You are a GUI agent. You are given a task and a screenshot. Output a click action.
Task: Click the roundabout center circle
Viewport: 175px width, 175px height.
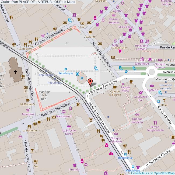click(x=151, y=72)
